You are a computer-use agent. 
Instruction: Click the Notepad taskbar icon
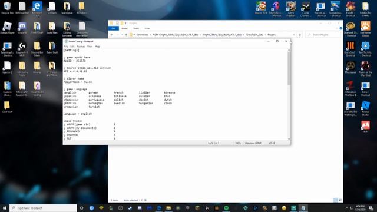click(303, 208)
